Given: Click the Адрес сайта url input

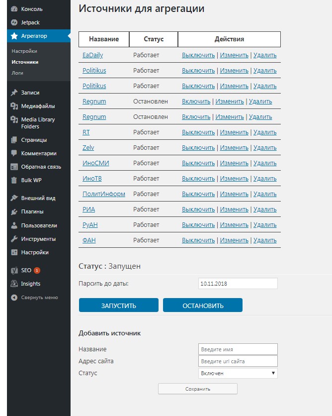Looking at the screenshot, I should 238,361.
